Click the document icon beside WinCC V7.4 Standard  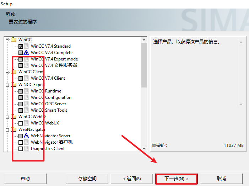click(x=27, y=46)
